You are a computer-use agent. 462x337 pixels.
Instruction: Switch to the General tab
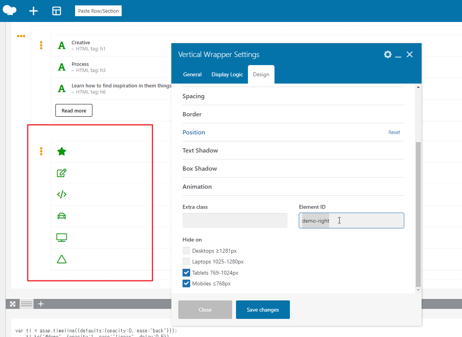tap(192, 74)
